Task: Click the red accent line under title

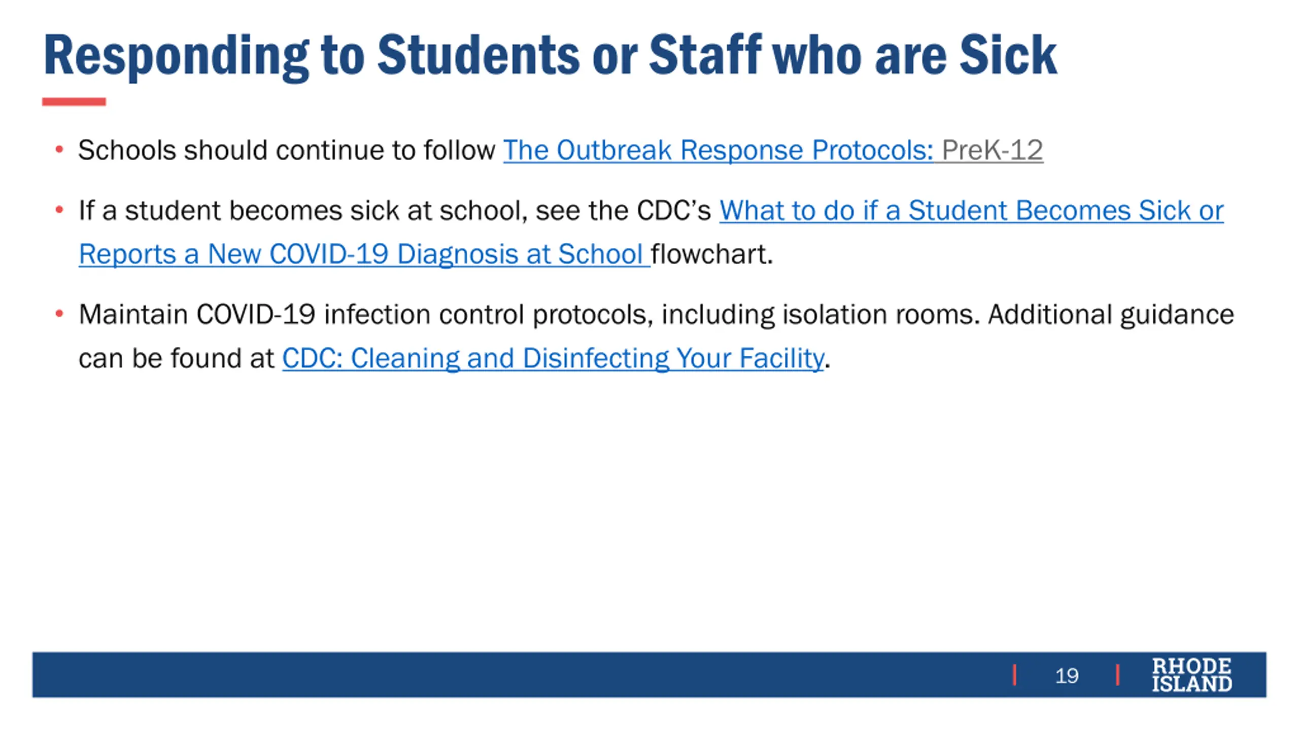Action: [74, 102]
